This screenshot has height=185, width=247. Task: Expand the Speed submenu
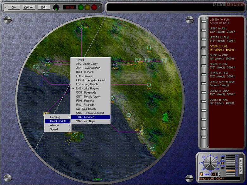(x=58, y=129)
